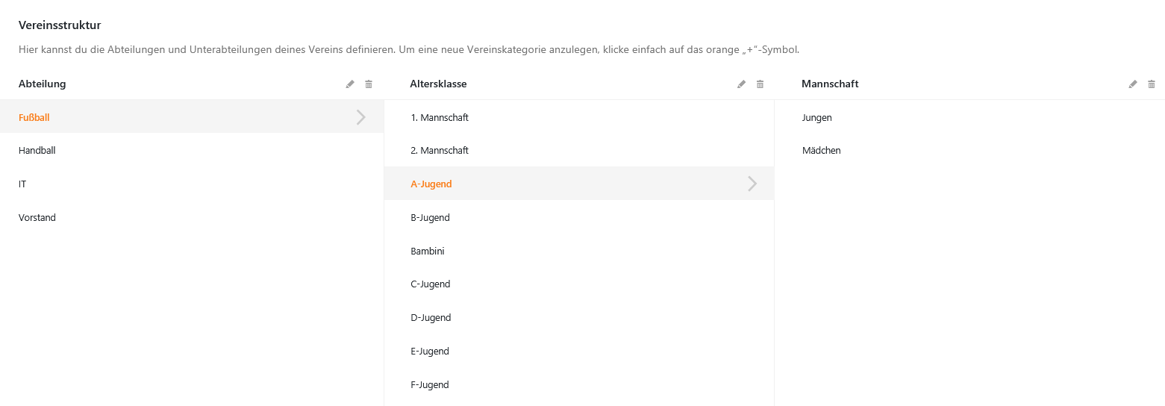Choose the Mädchen team
This screenshot has width=1165, height=406.
[970, 151]
